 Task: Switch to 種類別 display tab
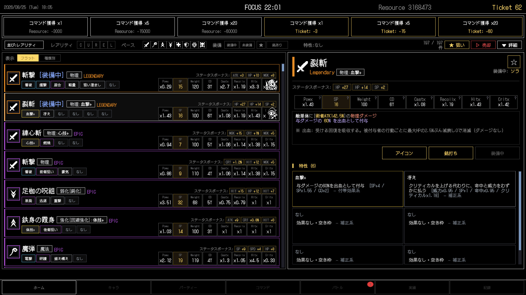click(50, 58)
